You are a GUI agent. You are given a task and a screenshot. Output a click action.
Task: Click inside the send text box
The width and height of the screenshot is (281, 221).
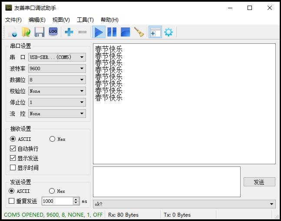167,182
